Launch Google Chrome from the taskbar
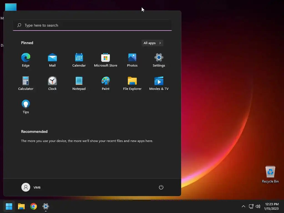Image resolution: width=284 pixels, height=213 pixels. 34,206
